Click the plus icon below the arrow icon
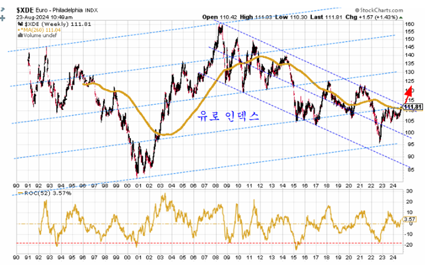The width and height of the screenshot is (428, 266). (x=4, y=17)
